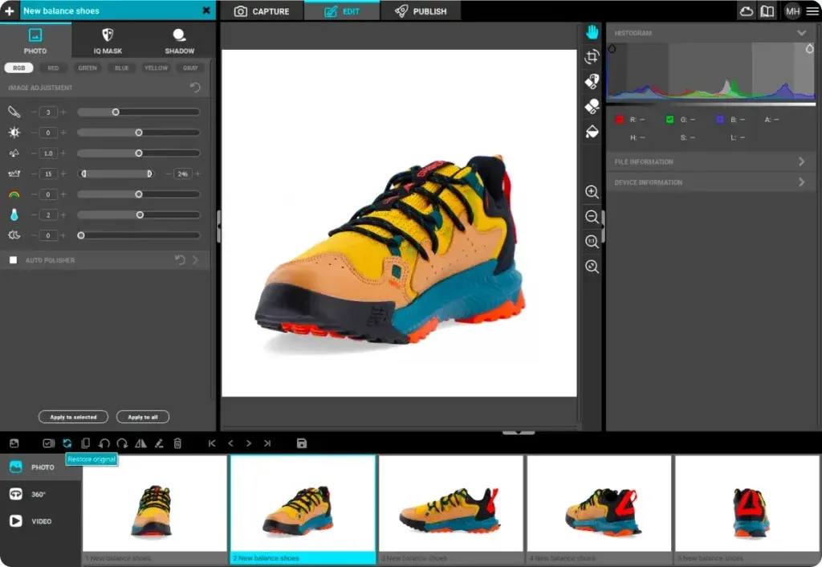
Task: Delete the image with the trash icon
Action: [x=177, y=443]
